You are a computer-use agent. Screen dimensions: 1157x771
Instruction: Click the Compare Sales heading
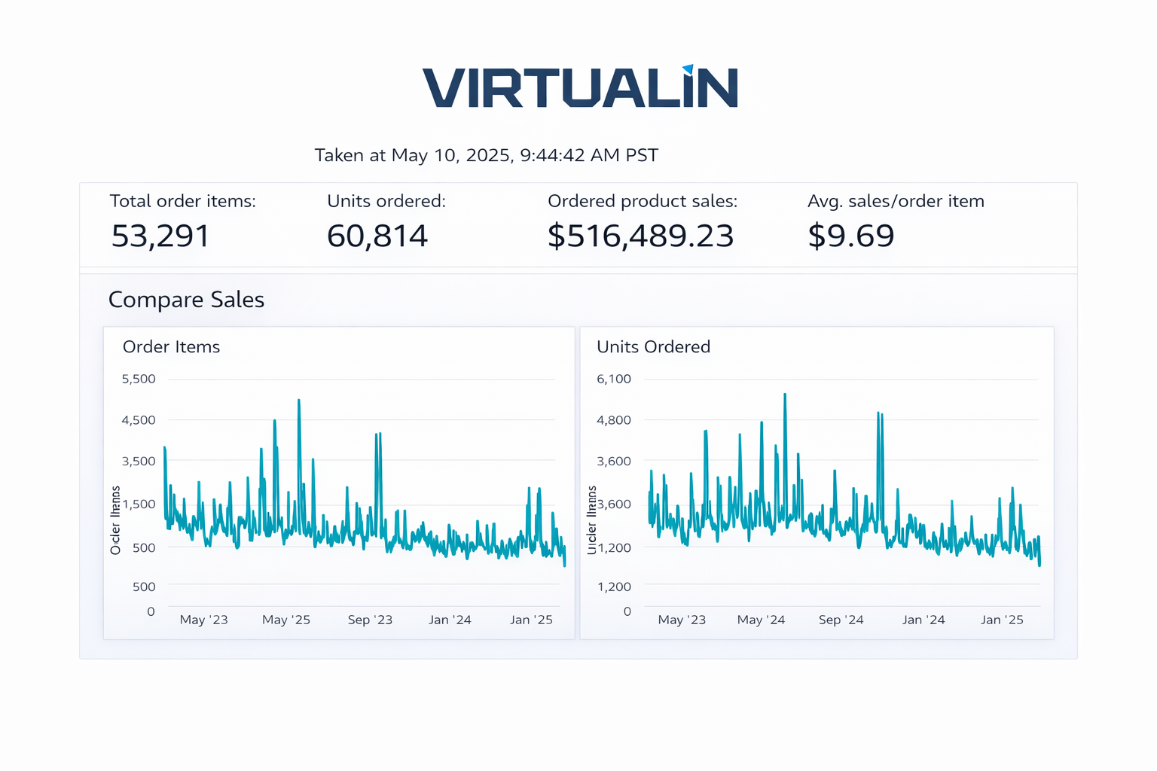pyautogui.click(x=186, y=300)
